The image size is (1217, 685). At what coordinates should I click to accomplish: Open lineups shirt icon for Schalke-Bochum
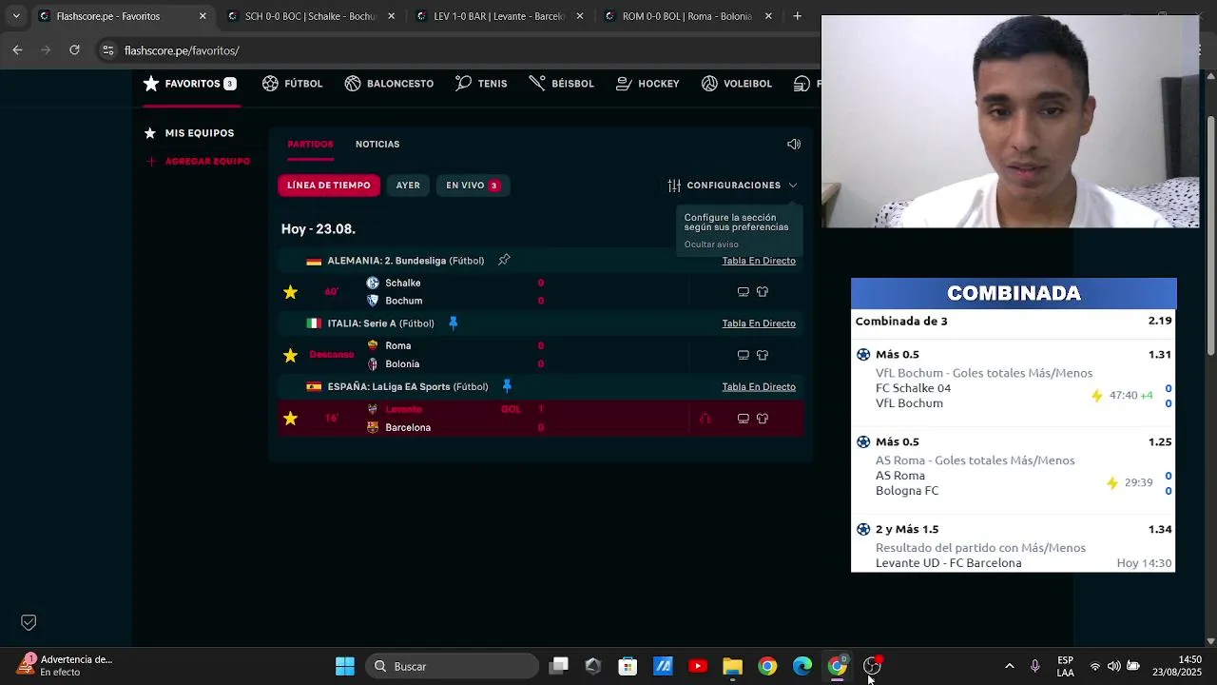763,292
